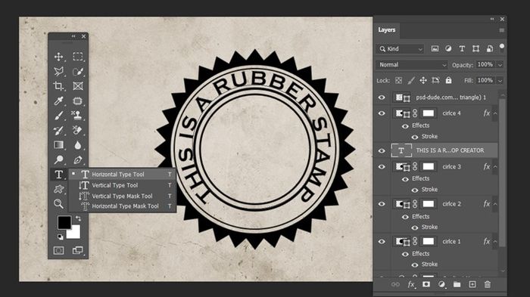Select the Move tool

tap(58, 57)
